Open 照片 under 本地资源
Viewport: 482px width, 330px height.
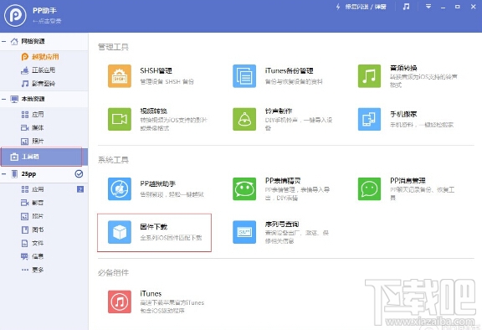[x=33, y=142]
